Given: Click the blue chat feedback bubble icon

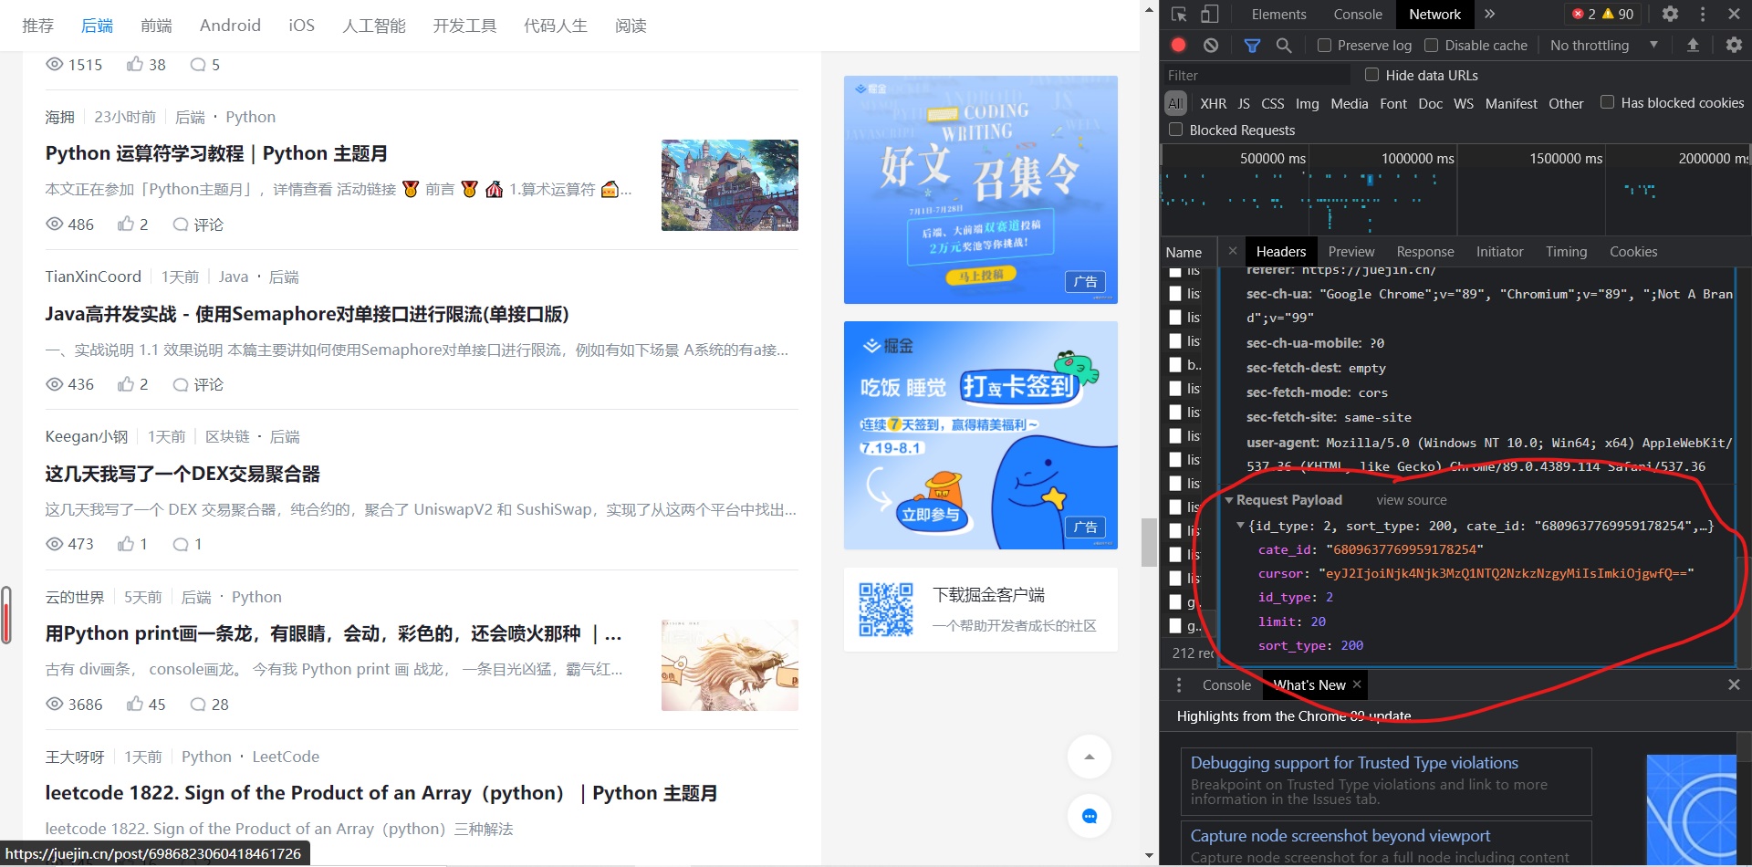Looking at the screenshot, I should 1090,816.
